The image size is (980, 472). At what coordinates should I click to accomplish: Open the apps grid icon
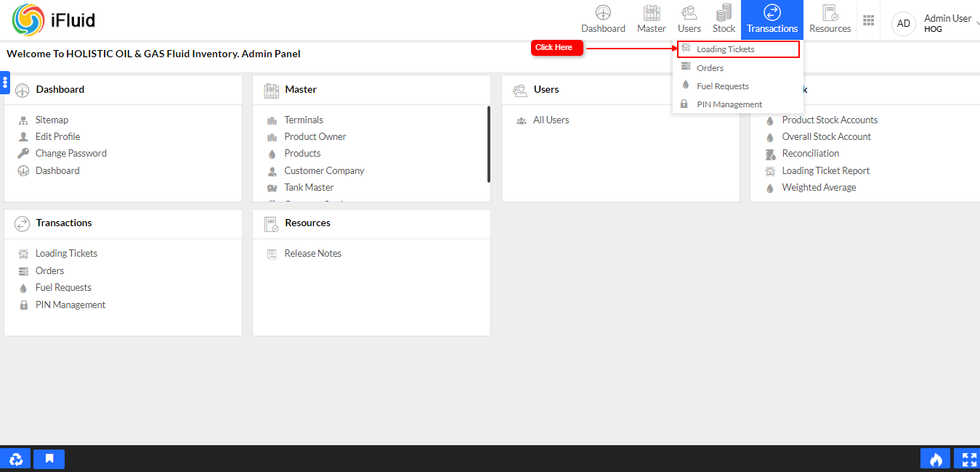coord(868,20)
